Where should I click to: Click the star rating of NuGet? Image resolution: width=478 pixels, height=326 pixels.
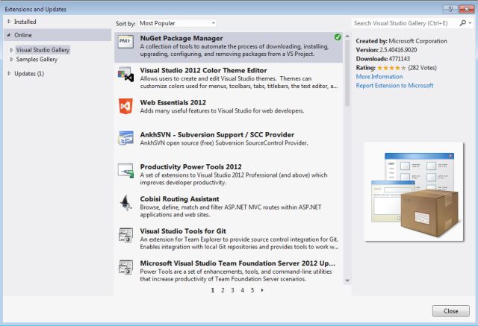[x=391, y=68]
